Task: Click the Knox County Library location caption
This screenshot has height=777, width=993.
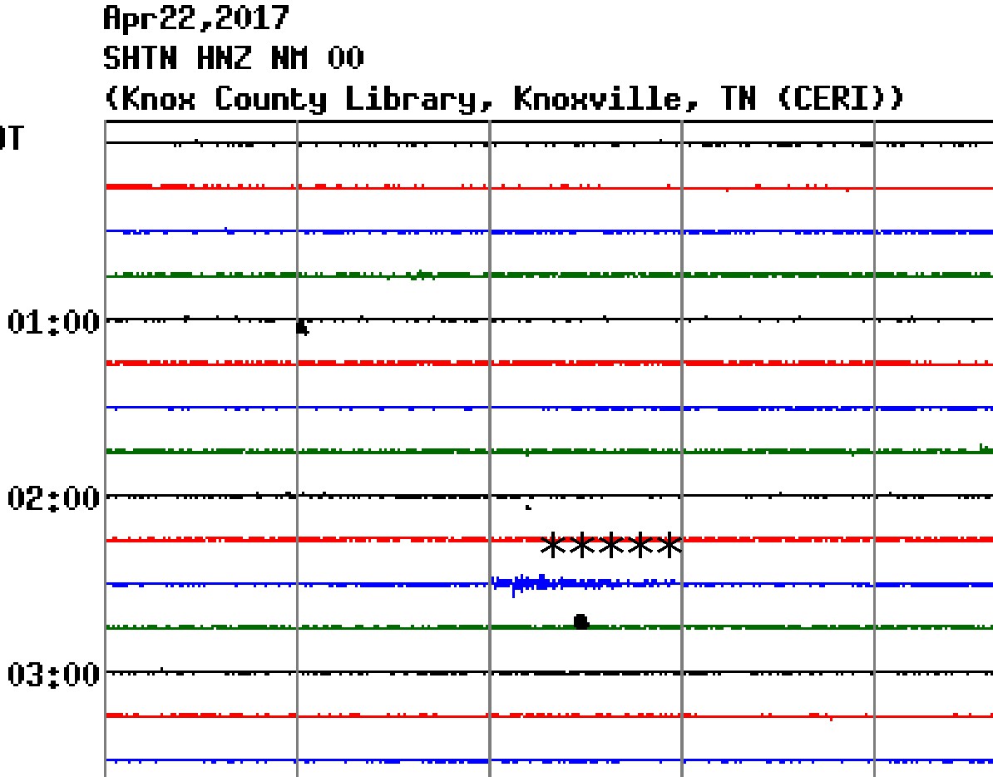Action: click(503, 99)
